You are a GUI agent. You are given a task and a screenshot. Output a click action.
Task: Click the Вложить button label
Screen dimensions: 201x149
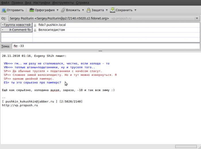[73, 10]
